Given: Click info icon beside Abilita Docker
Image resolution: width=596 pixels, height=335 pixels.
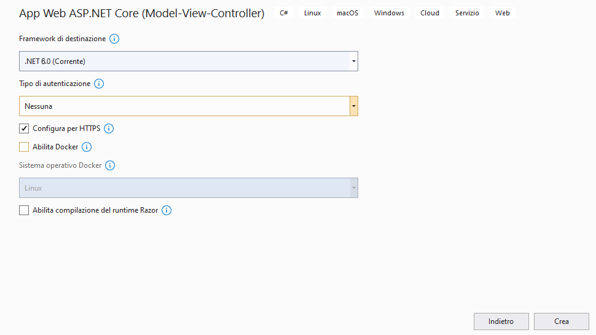Looking at the screenshot, I should coord(87,147).
